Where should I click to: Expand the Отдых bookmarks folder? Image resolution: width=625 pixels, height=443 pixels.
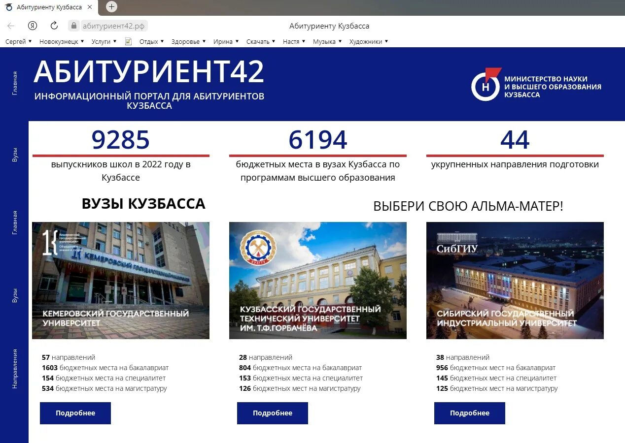tap(152, 42)
